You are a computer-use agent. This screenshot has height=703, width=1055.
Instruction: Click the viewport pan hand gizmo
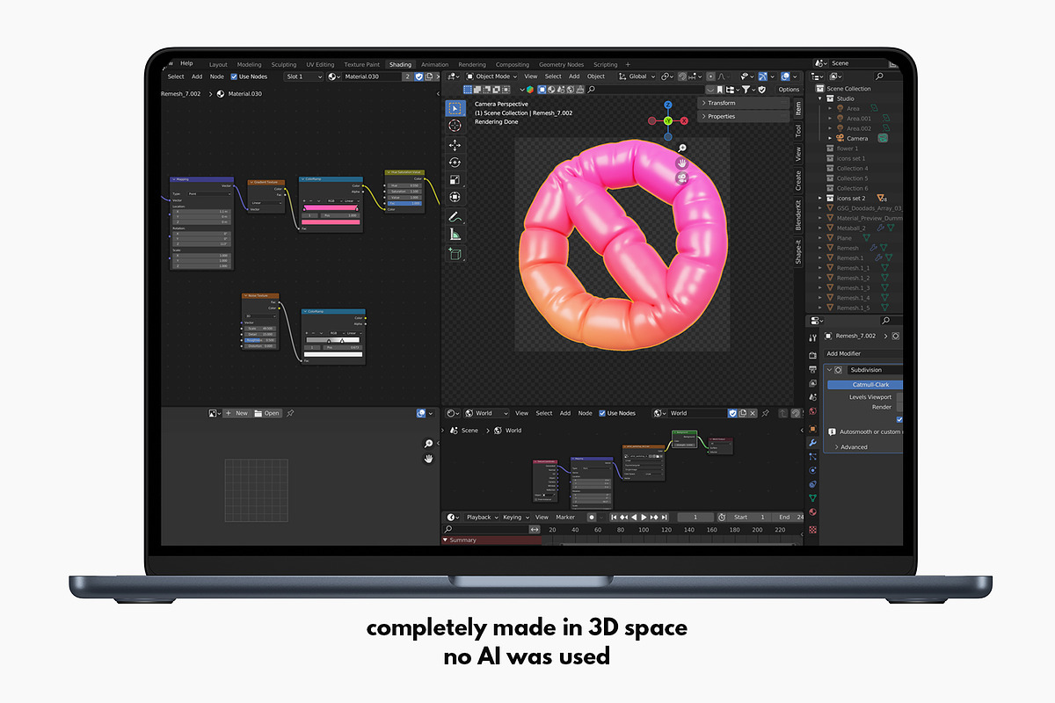681,163
